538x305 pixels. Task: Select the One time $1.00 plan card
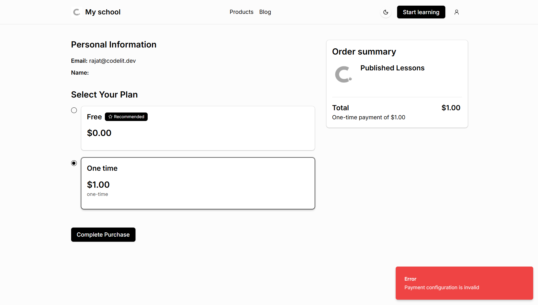[198, 183]
